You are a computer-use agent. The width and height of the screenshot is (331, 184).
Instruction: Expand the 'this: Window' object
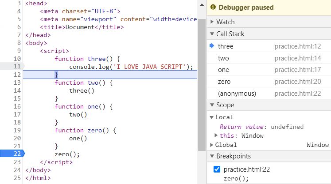(216, 135)
